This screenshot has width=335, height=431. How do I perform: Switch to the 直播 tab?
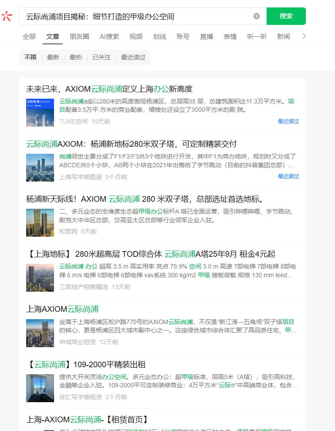click(206, 37)
